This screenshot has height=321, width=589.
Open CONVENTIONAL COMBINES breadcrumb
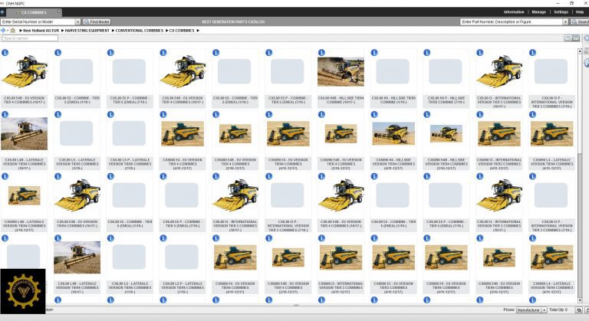click(139, 31)
